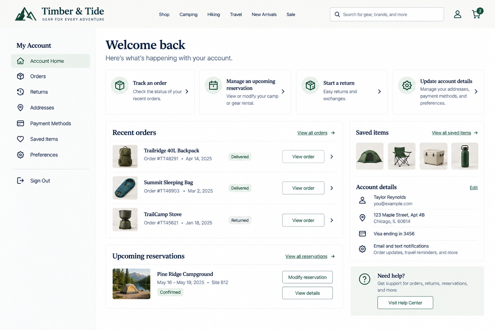The height and width of the screenshot is (330, 495).
Task: Open the Manage an upcoming reservation chevron
Action: 283,92
